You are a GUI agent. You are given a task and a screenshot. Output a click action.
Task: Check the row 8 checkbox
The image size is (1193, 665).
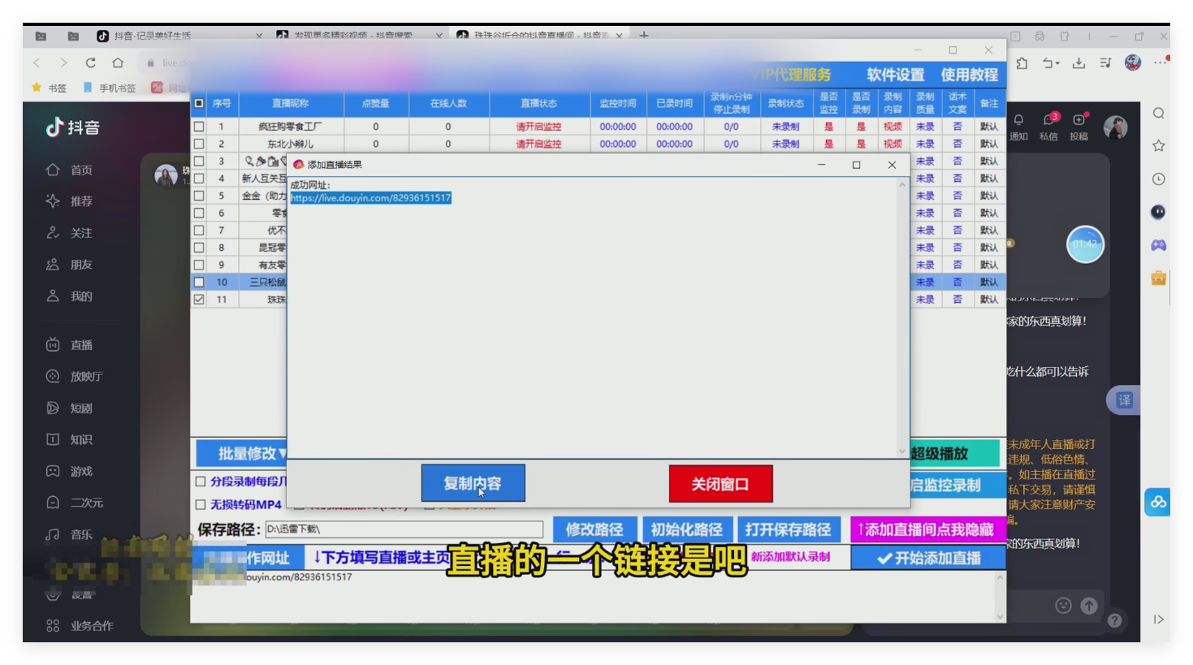(x=199, y=248)
